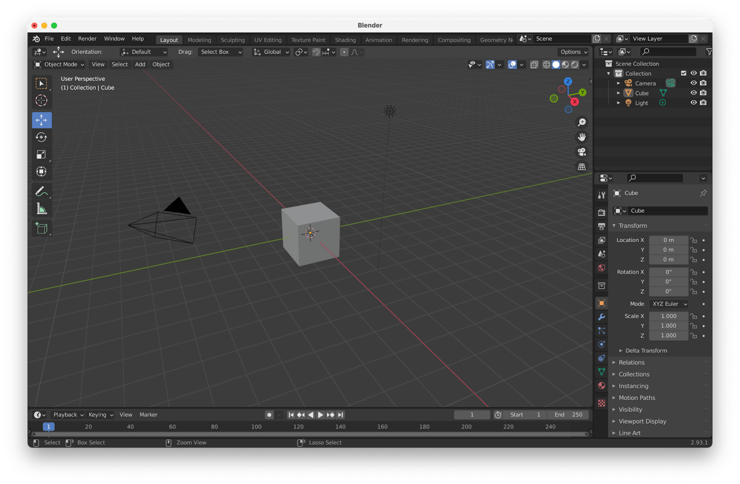The image size is (740, 484).
Task: Toggle auto keying record button
Action: click(269, 415)
